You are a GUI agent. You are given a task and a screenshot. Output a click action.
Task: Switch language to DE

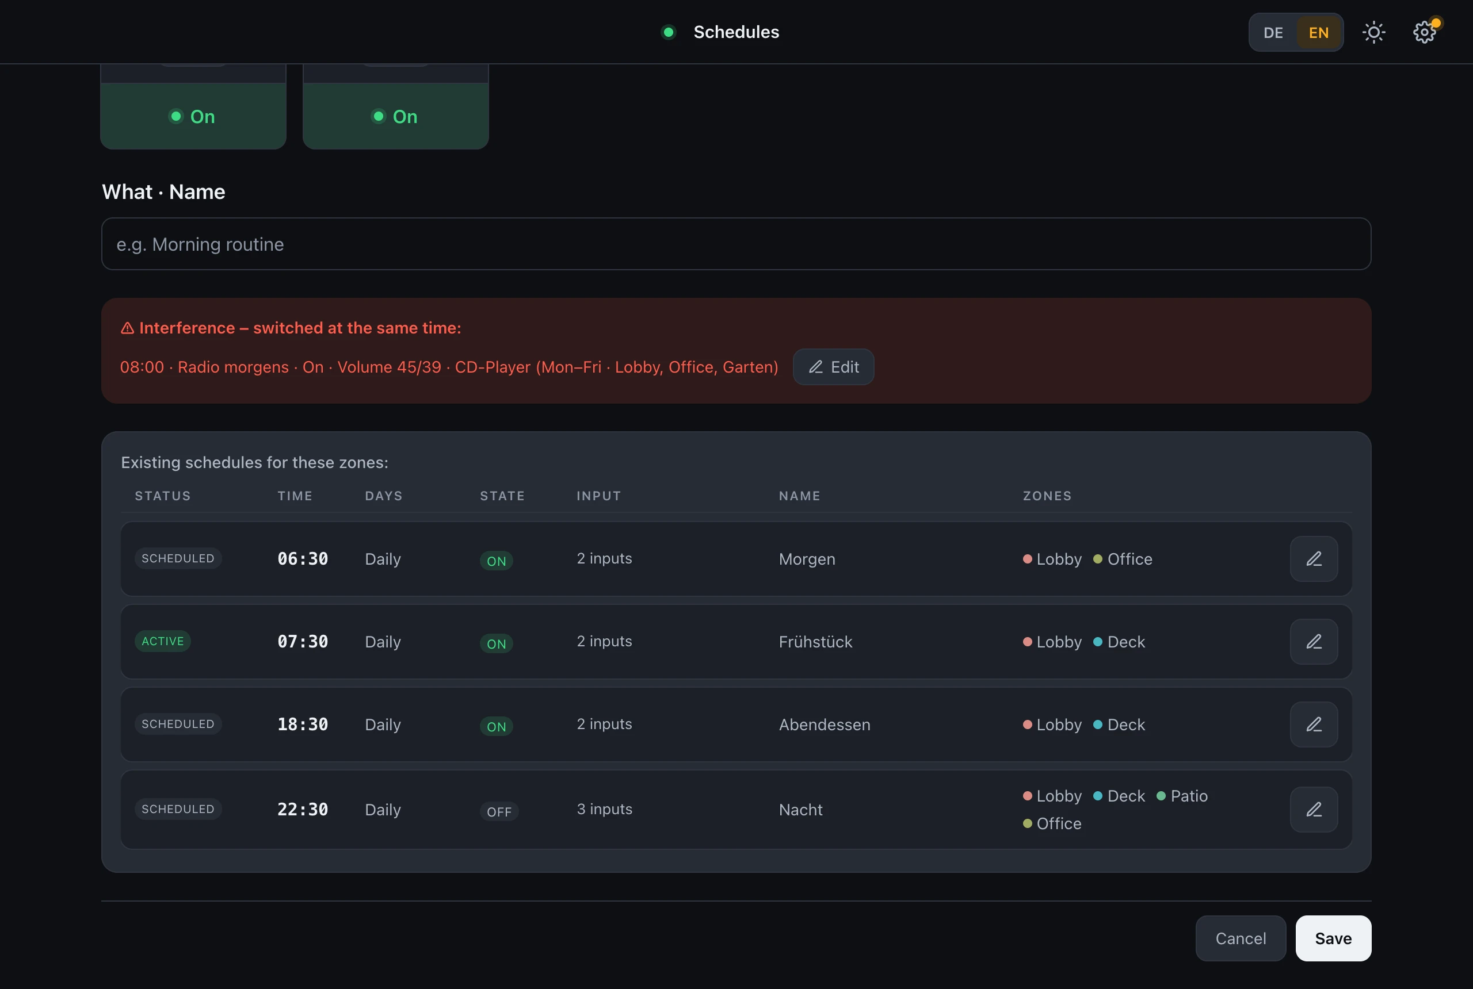1273,32
